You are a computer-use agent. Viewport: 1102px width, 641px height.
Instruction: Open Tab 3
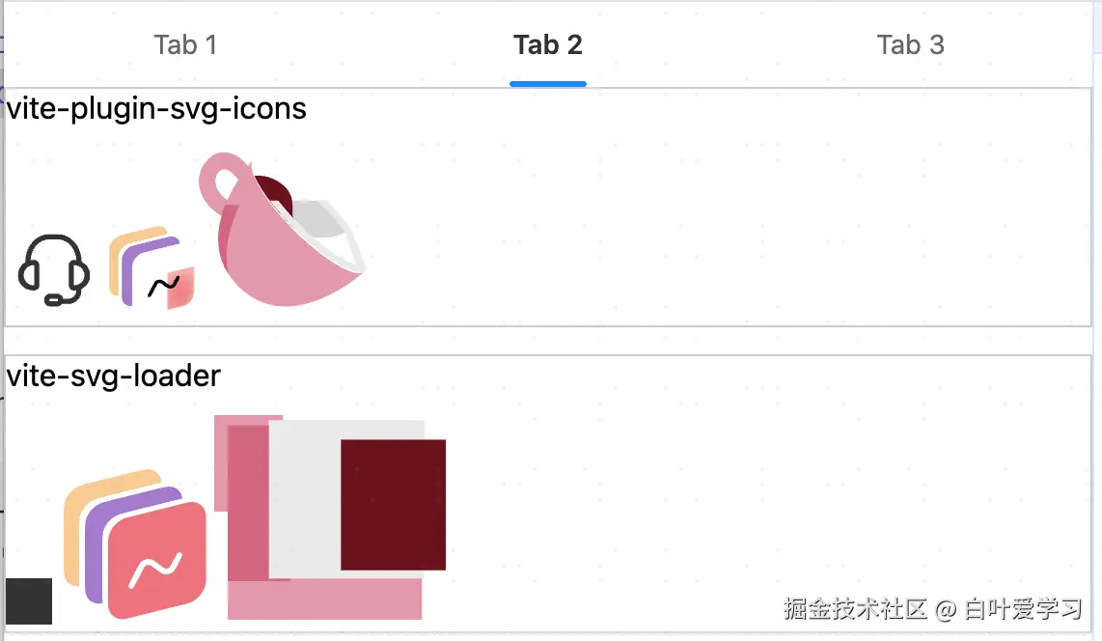click(x=910, y=45)
